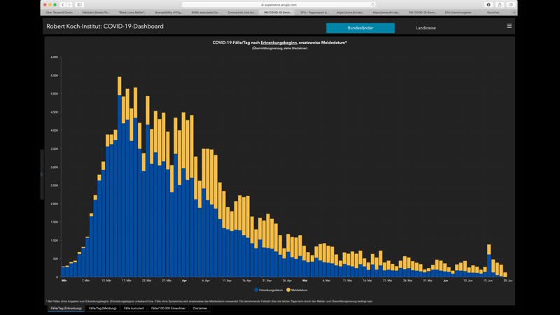The width and height of the screenshot is (560, 315).
Task: Open the dashboard hamburger menu
Action: point(509,26)
